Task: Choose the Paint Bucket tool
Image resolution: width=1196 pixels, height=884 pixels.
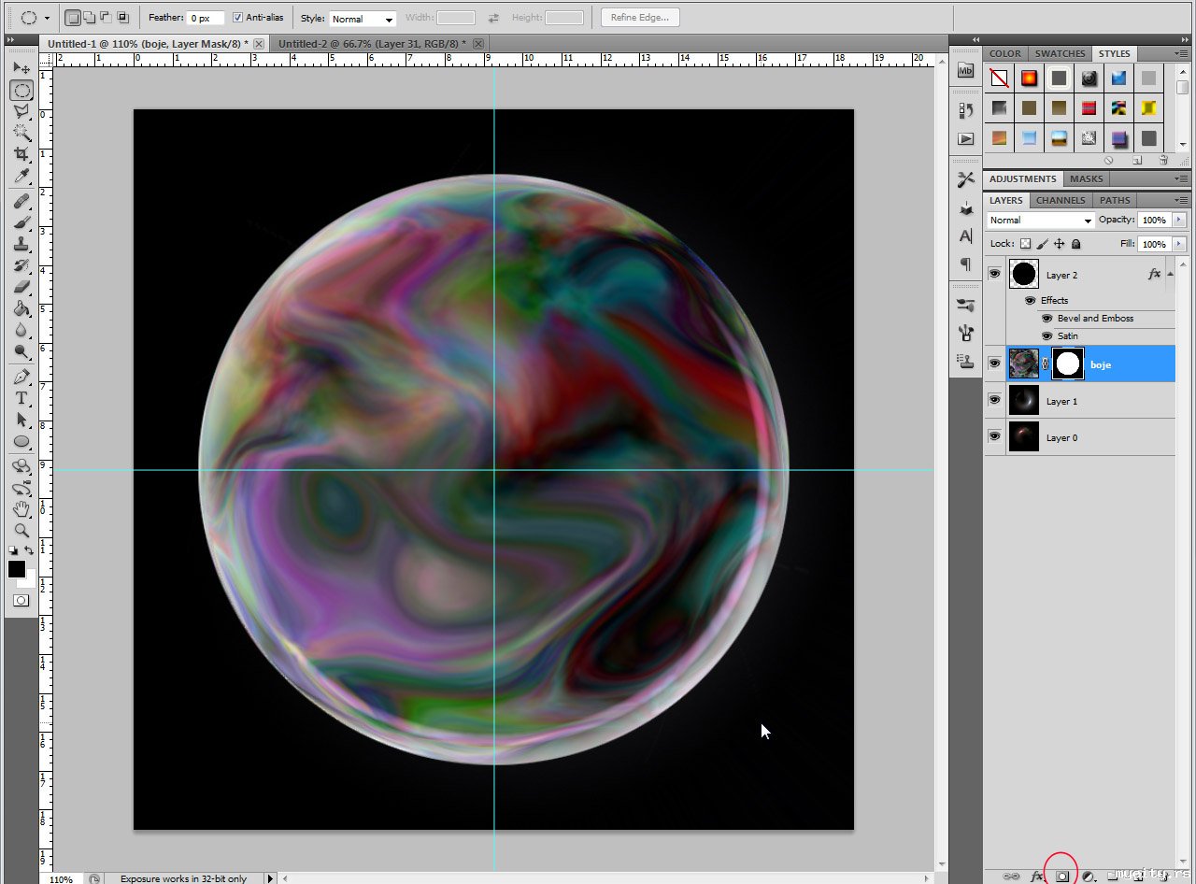Action: coord(21,309)
